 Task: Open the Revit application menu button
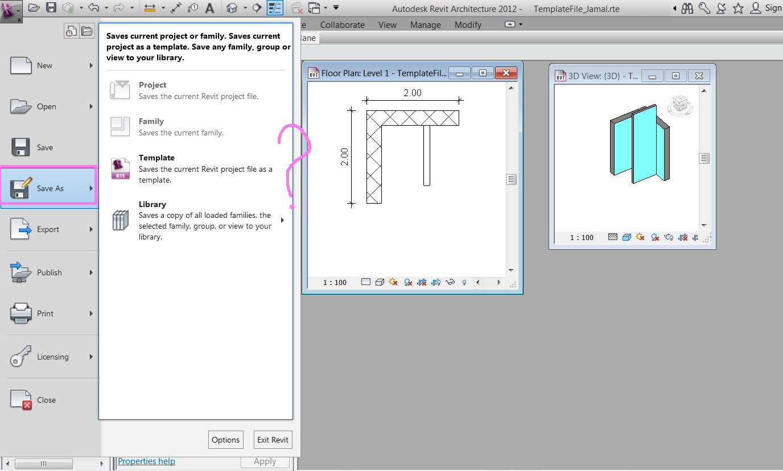[11, 11]
